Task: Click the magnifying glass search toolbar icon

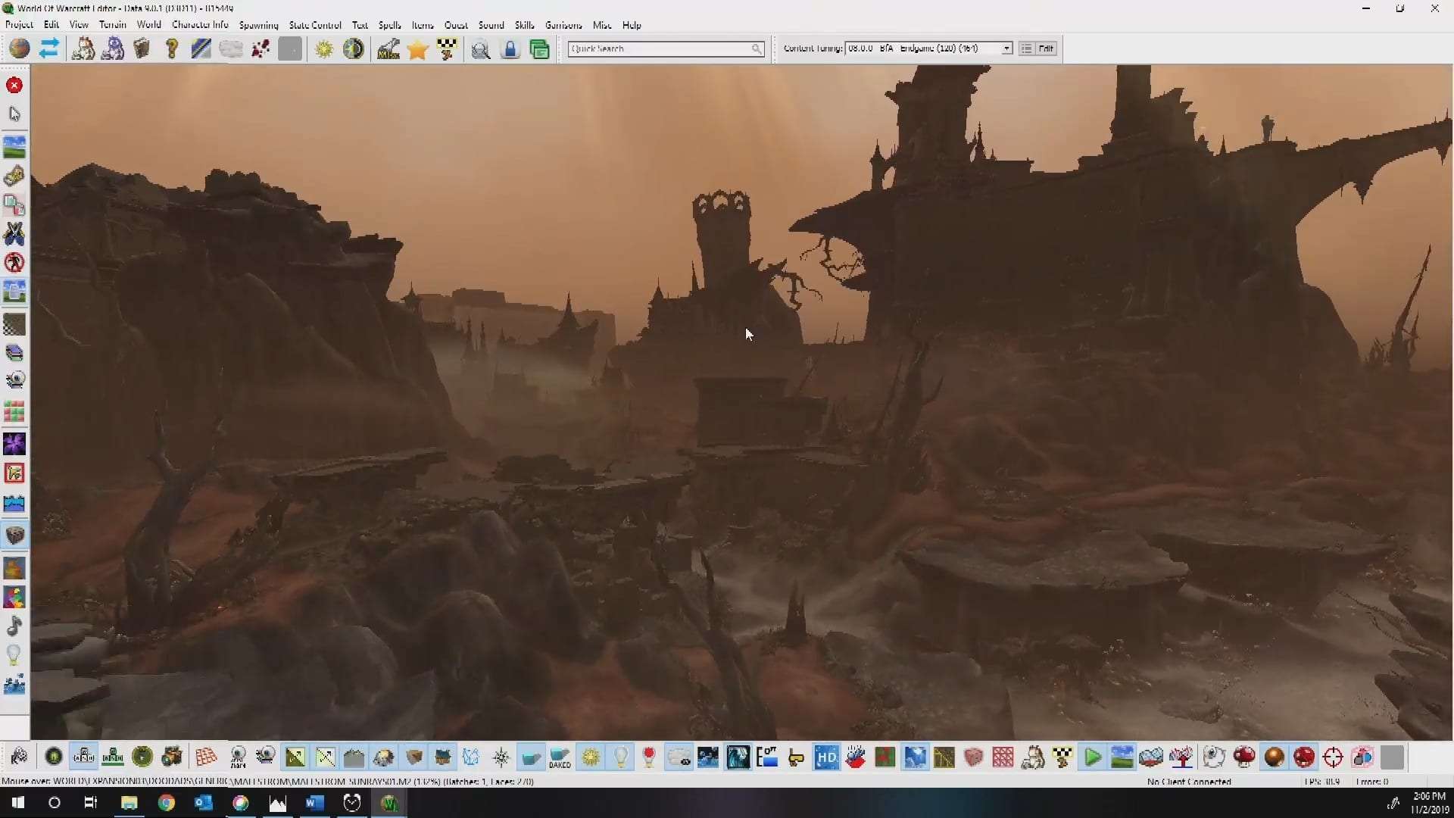Action: coord(480,49)
